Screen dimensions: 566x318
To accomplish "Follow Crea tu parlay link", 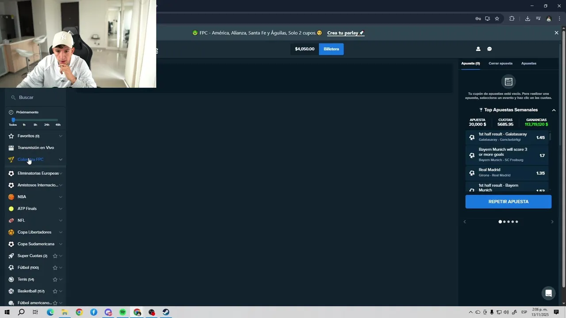I will 345,33.
